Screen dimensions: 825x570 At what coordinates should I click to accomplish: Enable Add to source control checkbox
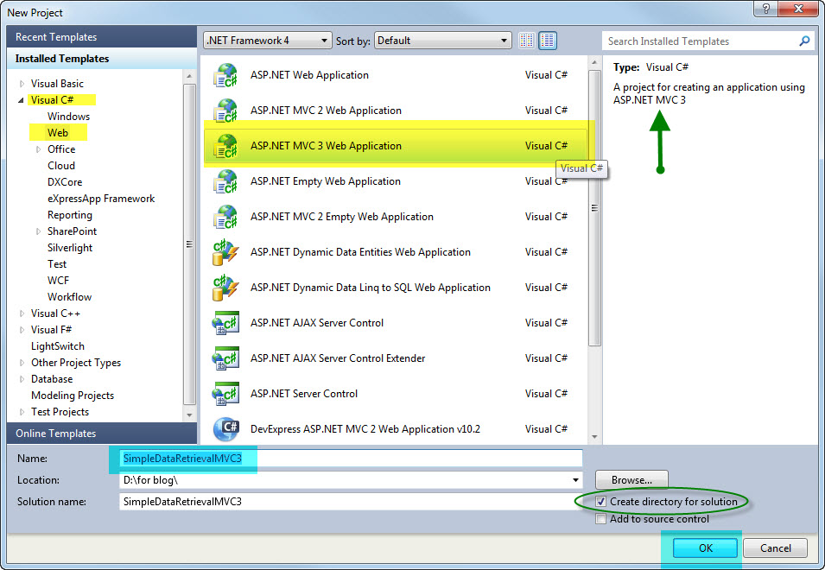click(x=601, y=519)
